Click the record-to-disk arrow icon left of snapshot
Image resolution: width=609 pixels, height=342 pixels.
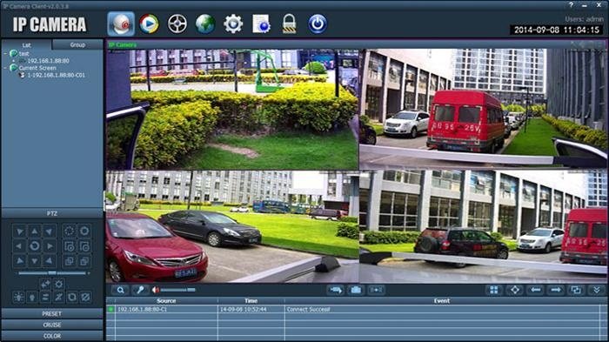tap(336, 290)
